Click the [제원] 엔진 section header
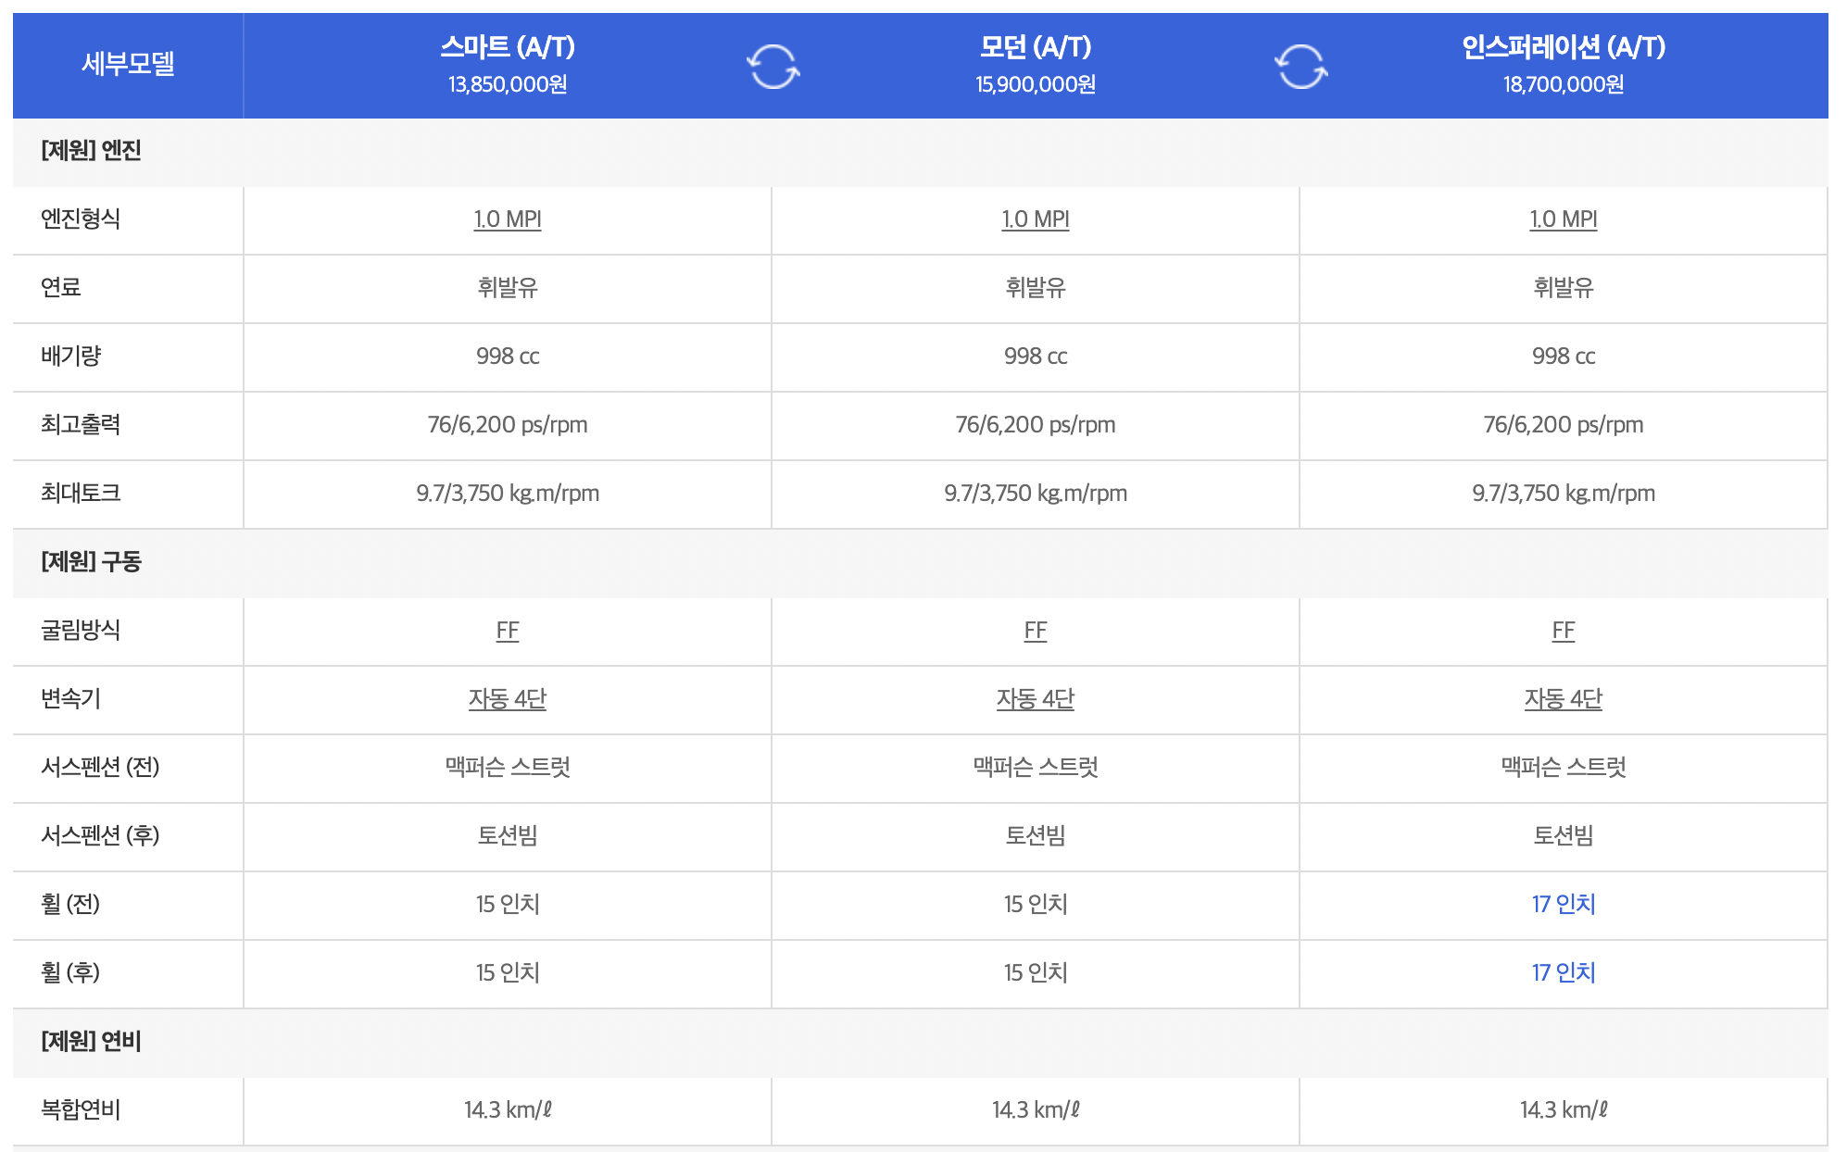1847x1152 pixels. coord(91,151)
